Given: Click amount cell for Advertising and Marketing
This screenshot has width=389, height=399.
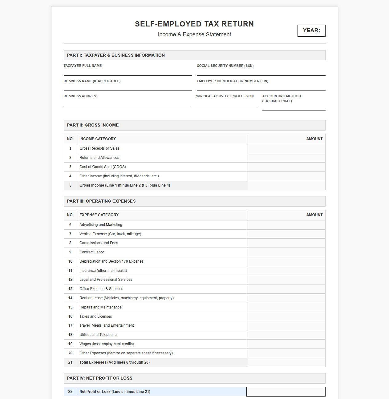Looking at the screenshot, I should [x=286, y=225].
